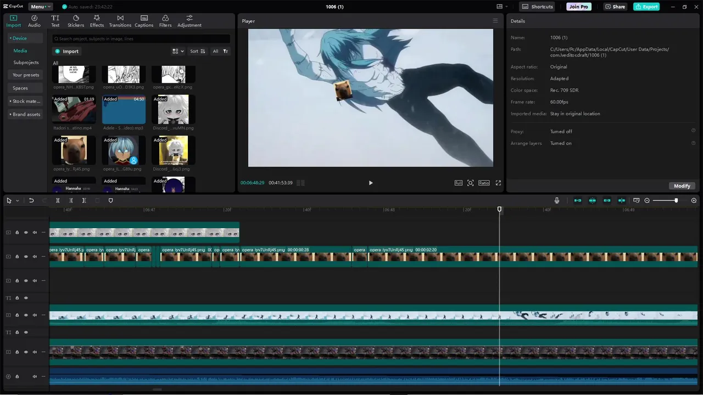The width and height of the screenshot is (703, 395).
Task: Click the Split tool in timeline toolbar
Action: [x=58, y=201]
